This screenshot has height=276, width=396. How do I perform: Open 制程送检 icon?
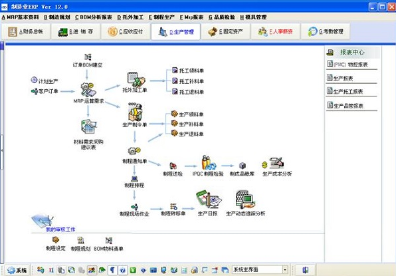point(173,166)
